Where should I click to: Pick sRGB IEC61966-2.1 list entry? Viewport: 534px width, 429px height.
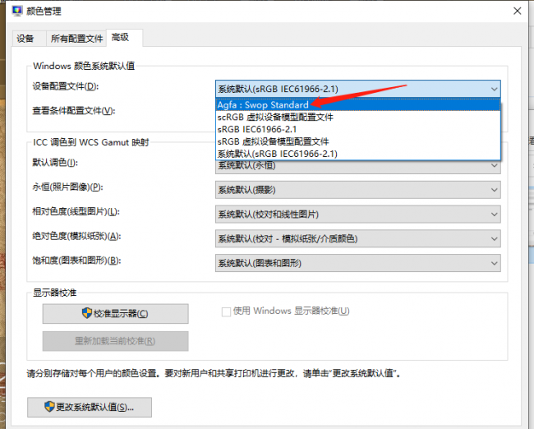pyautogui.click(x=358, y=130)
